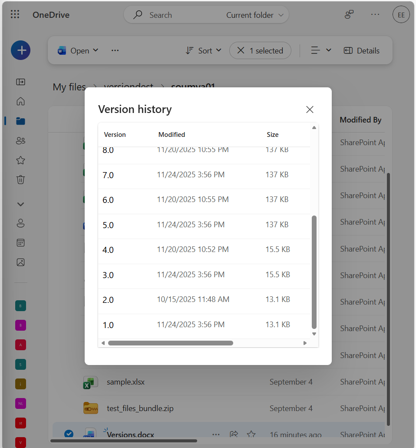Toggle the Details pane
This screenshot has width=416, height=448.
[361, 50]
